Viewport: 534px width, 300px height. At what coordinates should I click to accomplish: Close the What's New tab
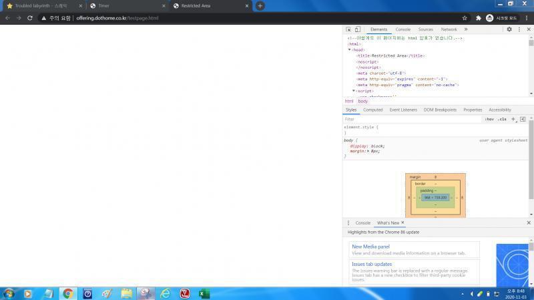coord(403,222)
